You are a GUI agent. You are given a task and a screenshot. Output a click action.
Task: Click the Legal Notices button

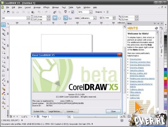(x=55, y=111)
